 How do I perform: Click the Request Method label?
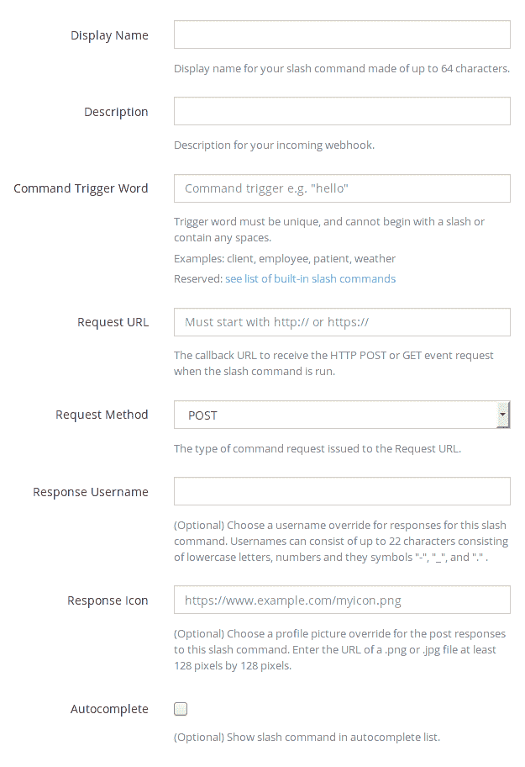click(x=102, y=414)
